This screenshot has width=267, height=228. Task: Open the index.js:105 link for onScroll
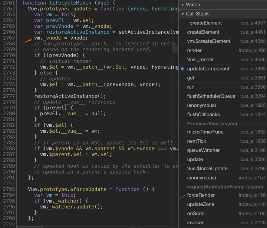click(252, 214)
